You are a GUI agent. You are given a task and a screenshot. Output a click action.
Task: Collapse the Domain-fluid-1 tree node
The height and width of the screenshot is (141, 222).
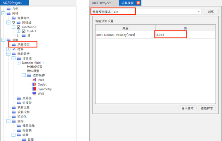19,63
